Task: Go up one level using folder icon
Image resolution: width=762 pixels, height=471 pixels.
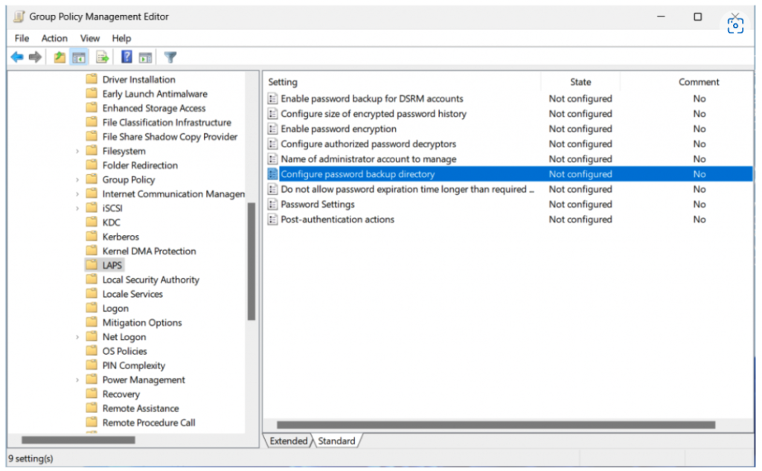Action: coord(60,57)
